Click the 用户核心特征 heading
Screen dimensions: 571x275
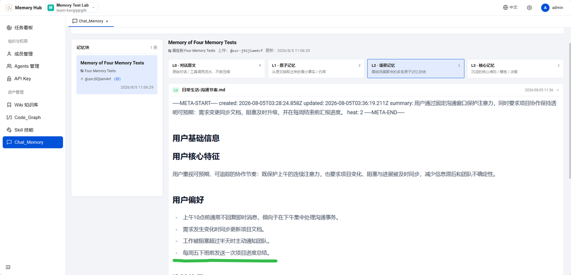coord(196,156)
